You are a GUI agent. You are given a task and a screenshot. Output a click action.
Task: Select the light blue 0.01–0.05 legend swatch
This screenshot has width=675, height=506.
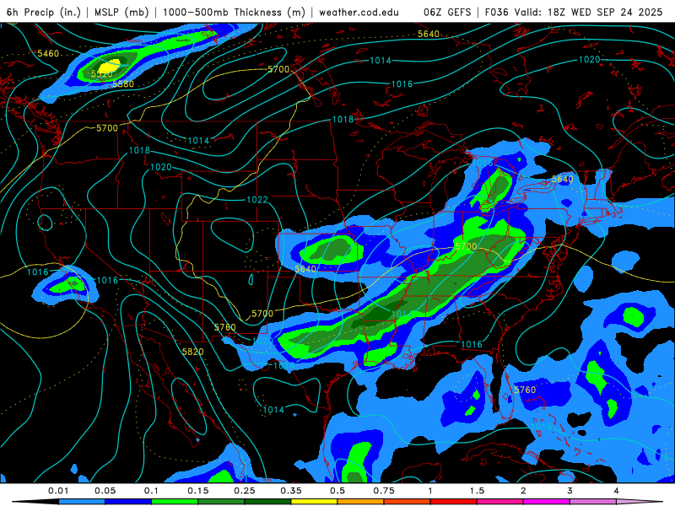click(x=82, y=502)
